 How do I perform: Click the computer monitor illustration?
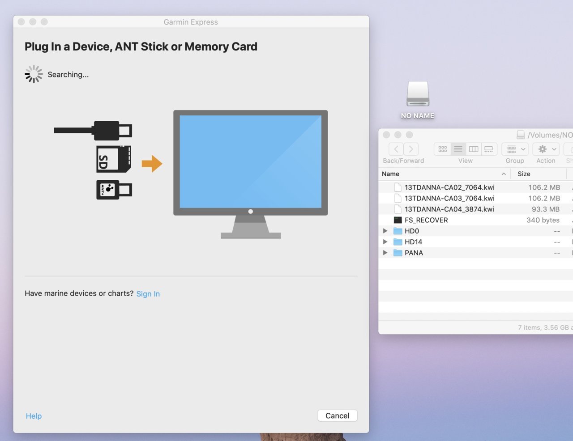pyautogui.click(x=251, y=174)
